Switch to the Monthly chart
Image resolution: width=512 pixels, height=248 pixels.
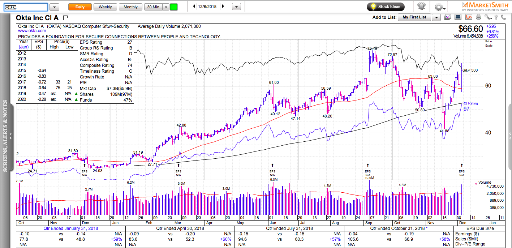coord(130,7)
